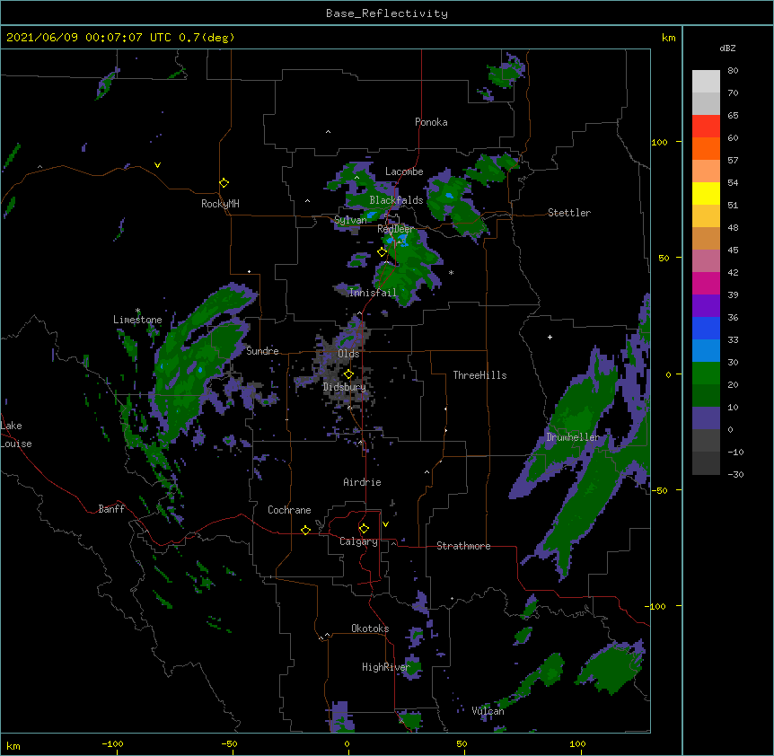Image resolution: width=774 pixels, height=756 pixels.
Task: Click the Lake Louise label
Action: (x=16, y=435)
